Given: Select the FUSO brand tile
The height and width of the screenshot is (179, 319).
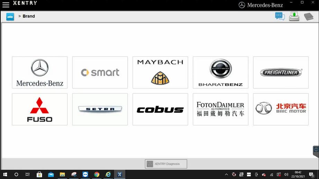Looking at the screenshot, I should 40,109.
